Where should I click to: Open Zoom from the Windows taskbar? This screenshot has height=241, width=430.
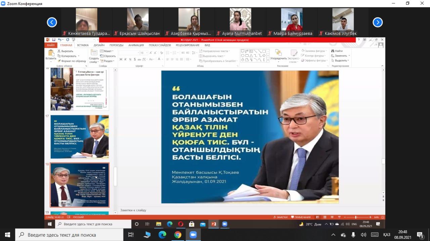pyautogui.click(x=193, y=235)
